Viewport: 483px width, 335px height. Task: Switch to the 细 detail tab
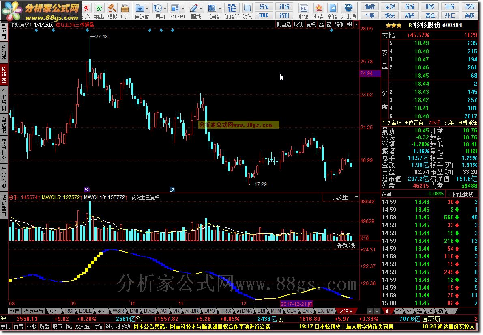pyautogui.click(x=388, y=311)
